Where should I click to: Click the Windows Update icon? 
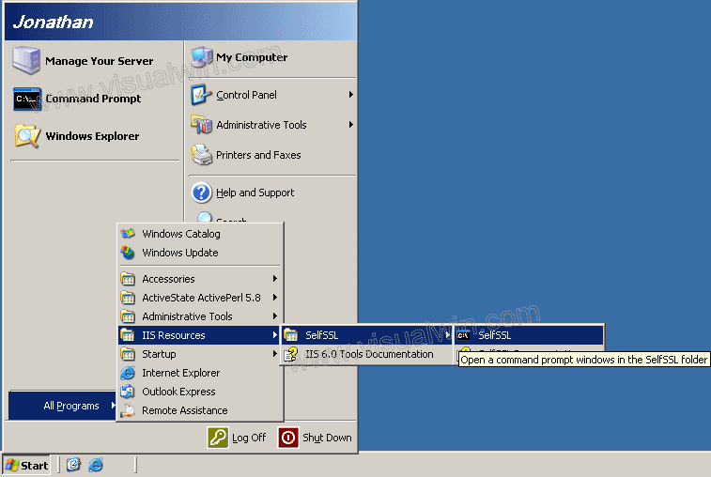click(x=128, y=253)
